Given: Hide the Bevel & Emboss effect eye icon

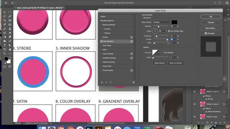Looking at the screenshot, I should [x=206, y=112].
